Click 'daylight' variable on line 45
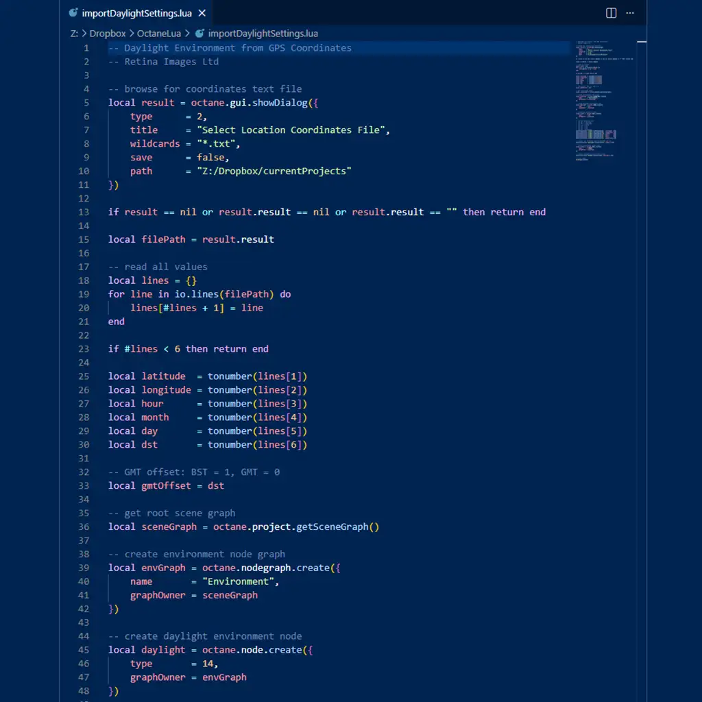Viewport: 702px width, 702px height. (x=163, y=650)
